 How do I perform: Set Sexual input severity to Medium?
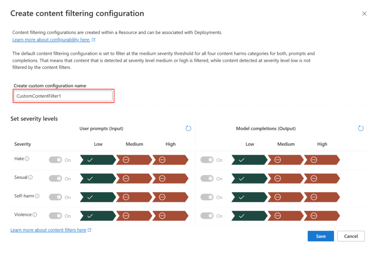click(x=134, y=178)
